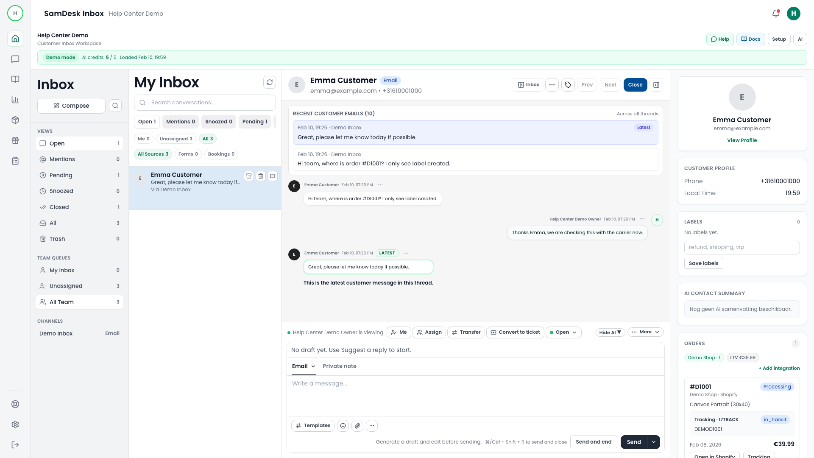Open the Hide AI dropdown
Screen dimensions: 814x458
(610, 332)
